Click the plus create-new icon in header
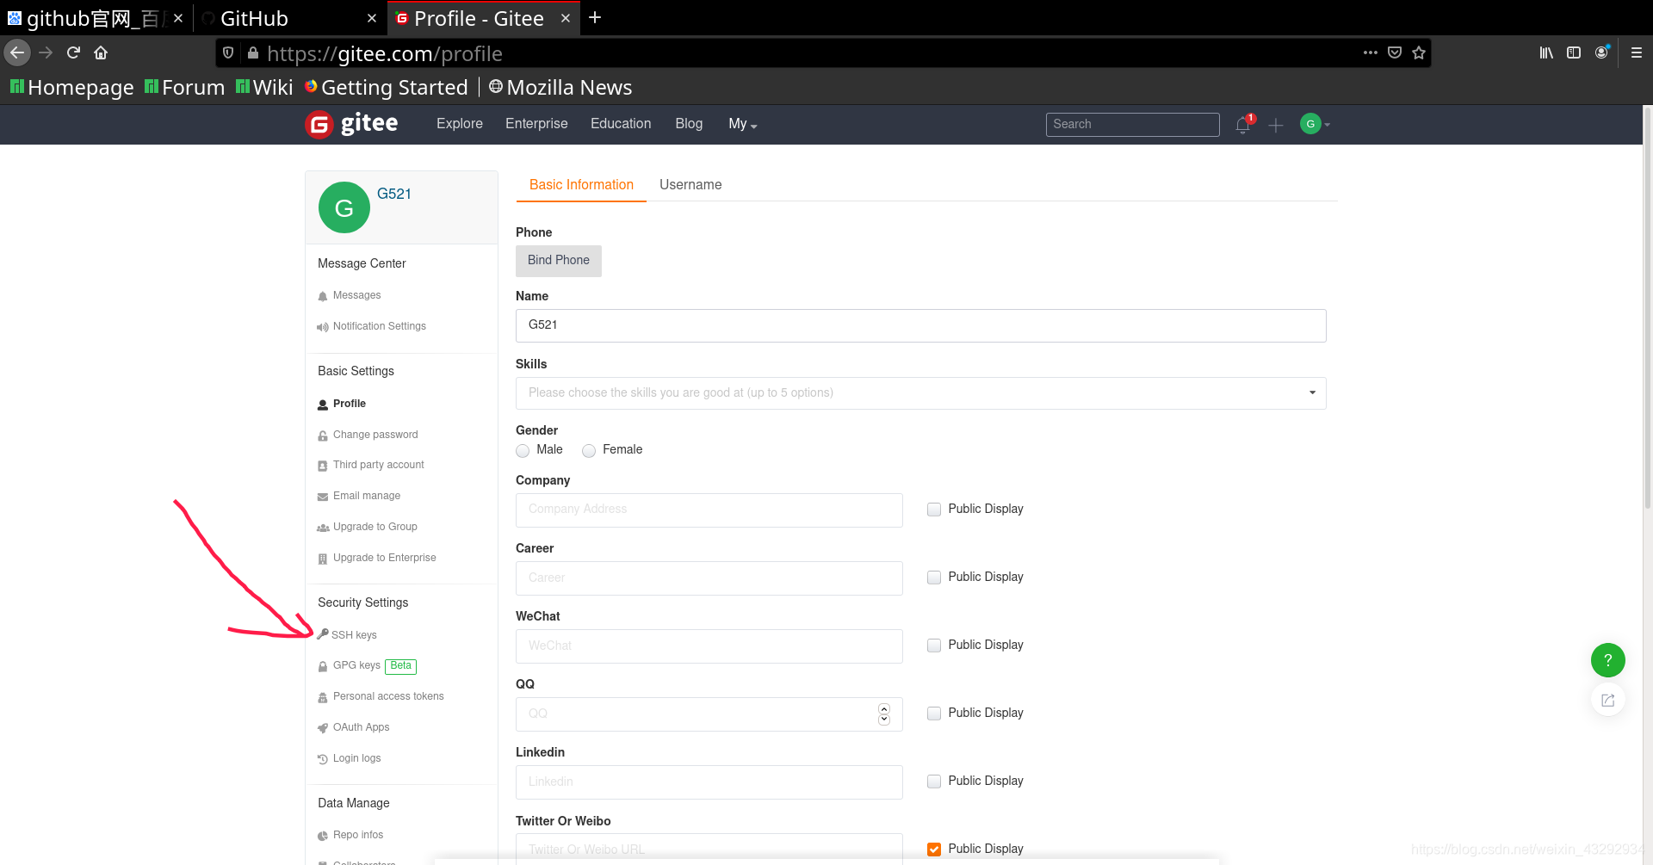This screenshot has width=1653, height=865. click(1276, 125)
